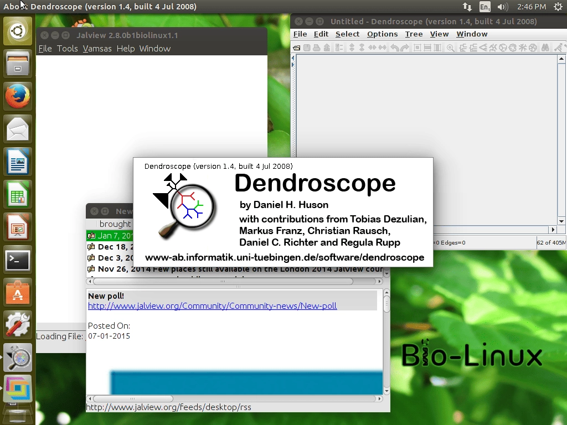567x425 pixels.
Task: Open the Dendroscope File menu
Action: pos(300,34)
